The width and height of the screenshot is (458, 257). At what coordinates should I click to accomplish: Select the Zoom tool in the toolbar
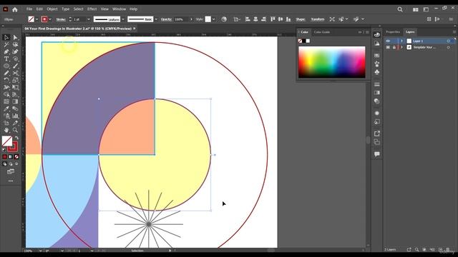click(x=15, y=130)
